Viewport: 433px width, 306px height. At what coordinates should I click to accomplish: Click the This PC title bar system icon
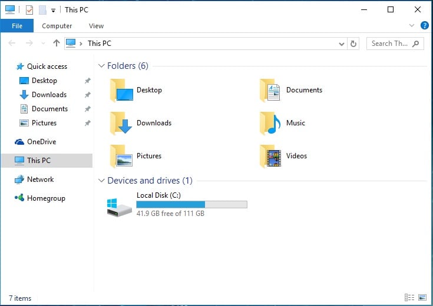click(10, 9)
